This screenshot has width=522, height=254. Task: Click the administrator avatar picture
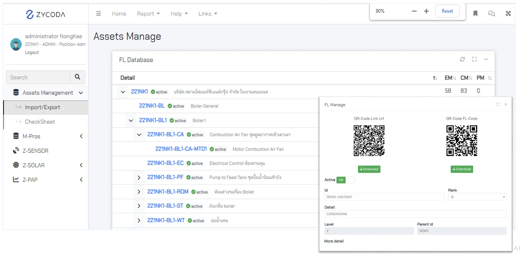[x=16, y=44]
